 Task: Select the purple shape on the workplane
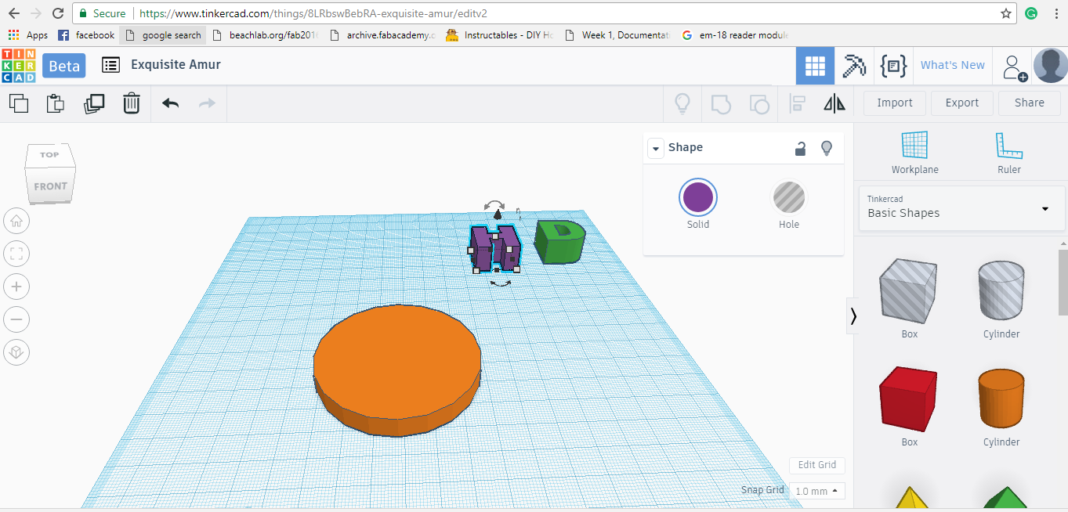(x=495, y=247)
